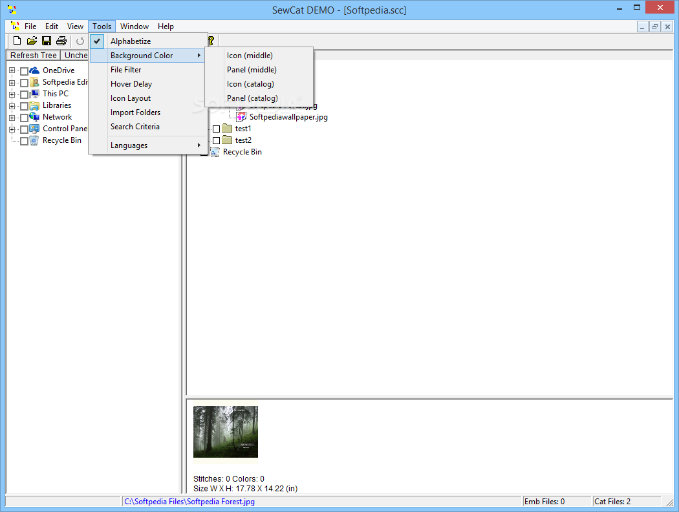Click the catalog pane Recycle Bin icon
The height and width of the screenshot is (512, 679).
click(x=215, y=152)
